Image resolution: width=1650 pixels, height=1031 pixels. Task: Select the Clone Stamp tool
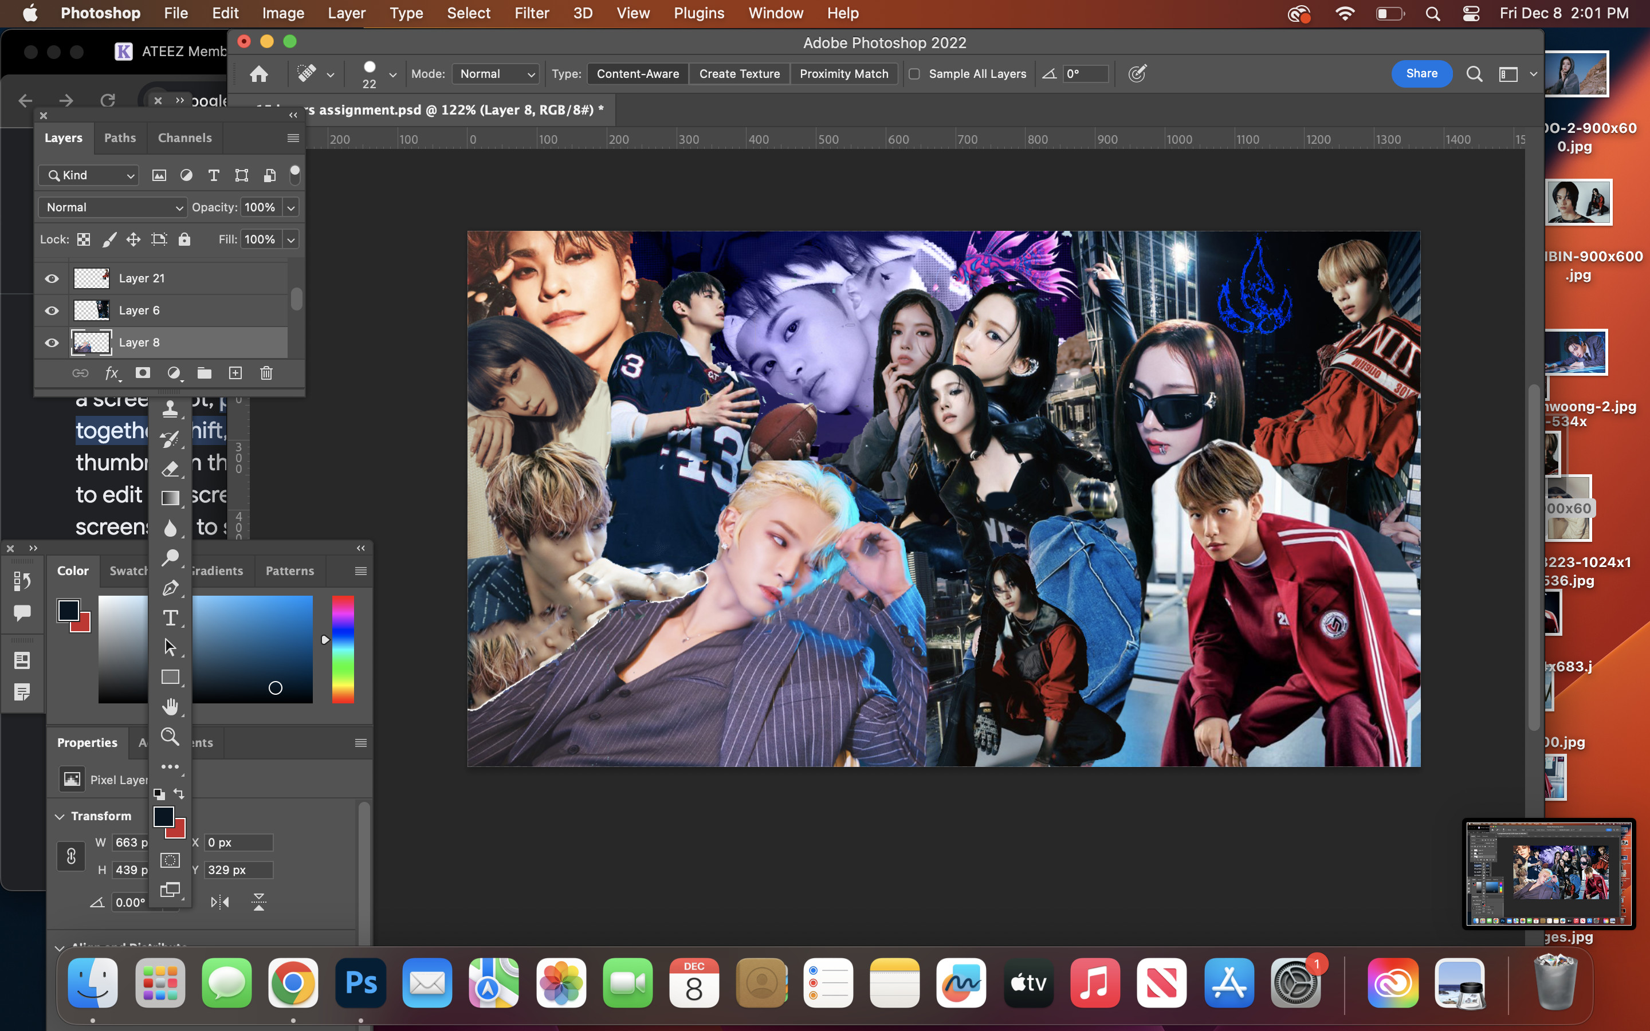point(170,409)
